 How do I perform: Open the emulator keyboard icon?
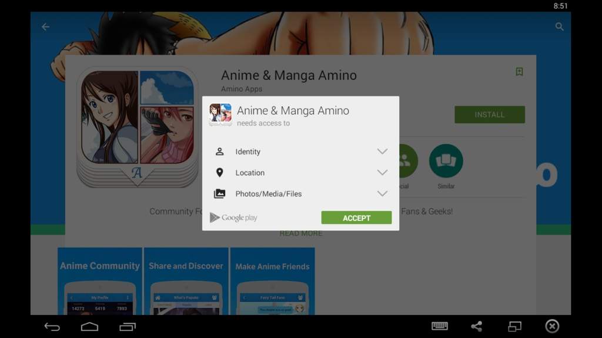coord(440,326)
